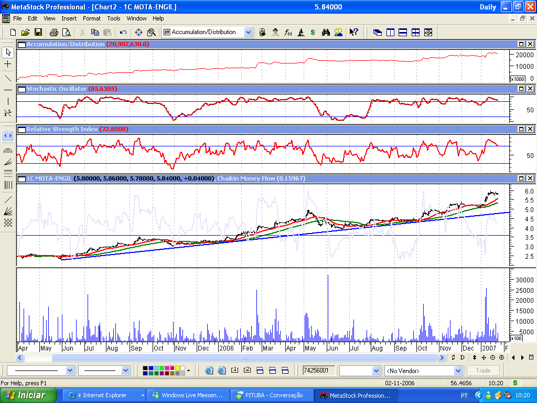This screenshot has width=537, height=403.
Task: Open the Insert menu
Action: [69, 18]
